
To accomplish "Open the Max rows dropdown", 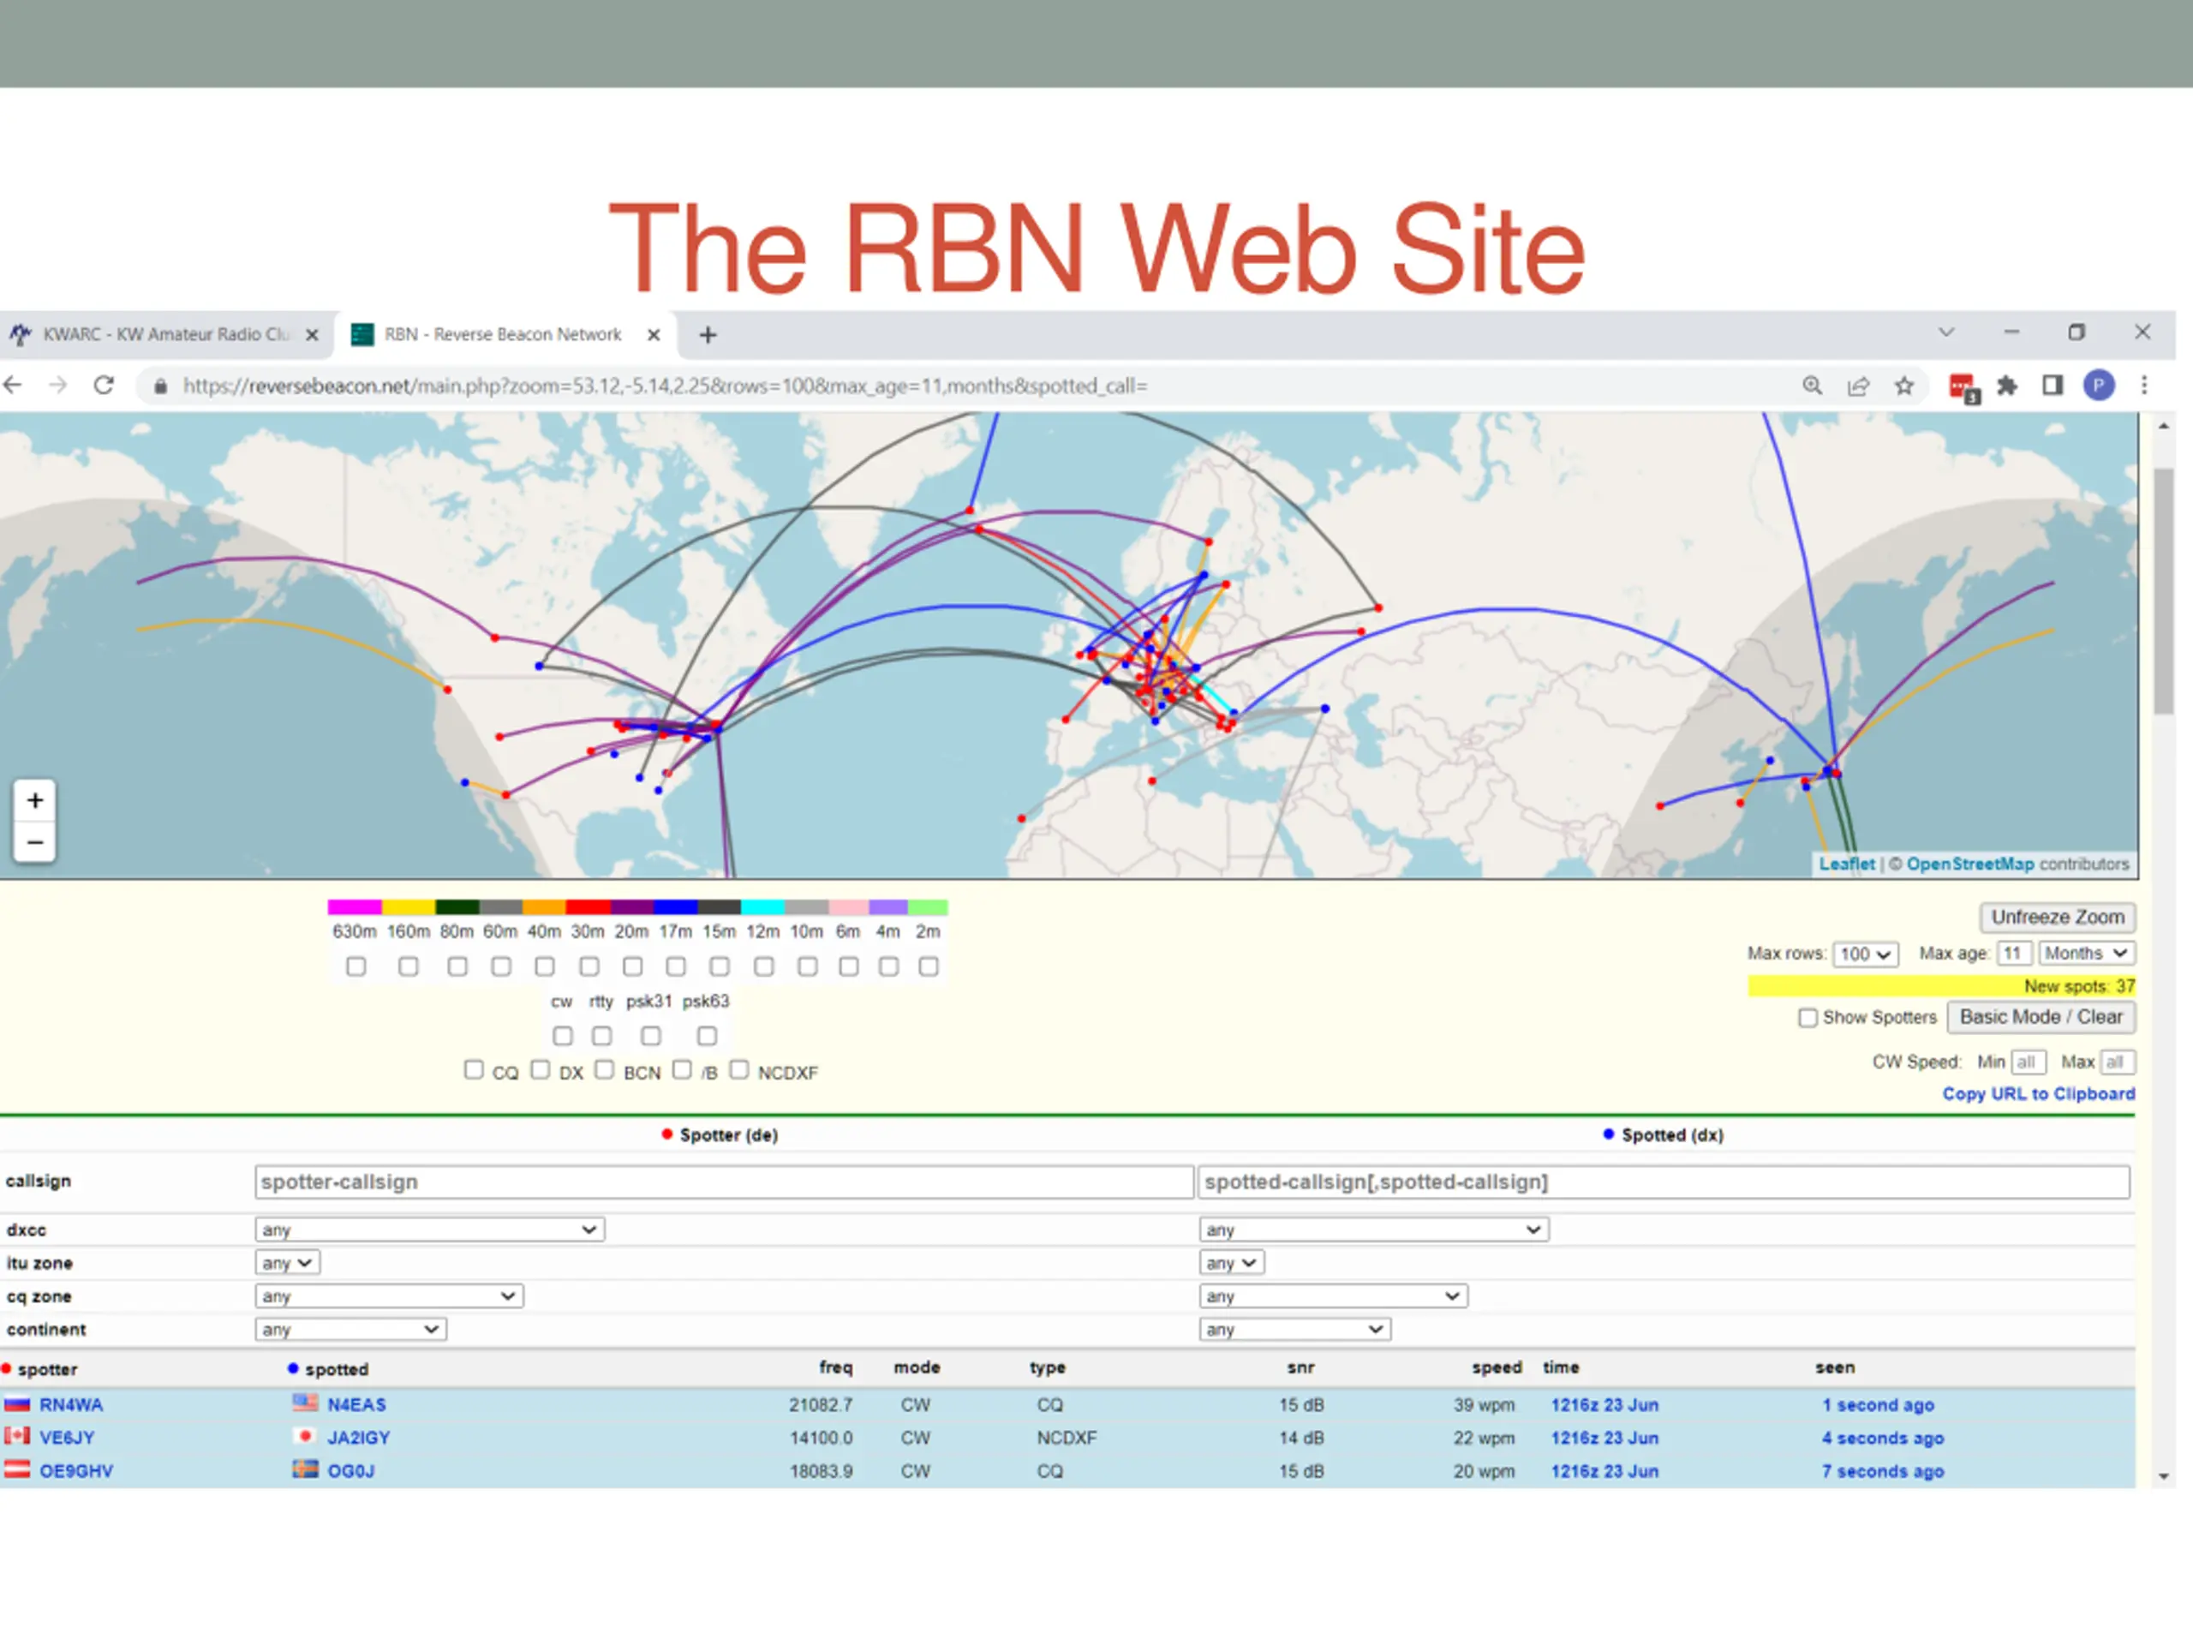I will point(1866,954).
